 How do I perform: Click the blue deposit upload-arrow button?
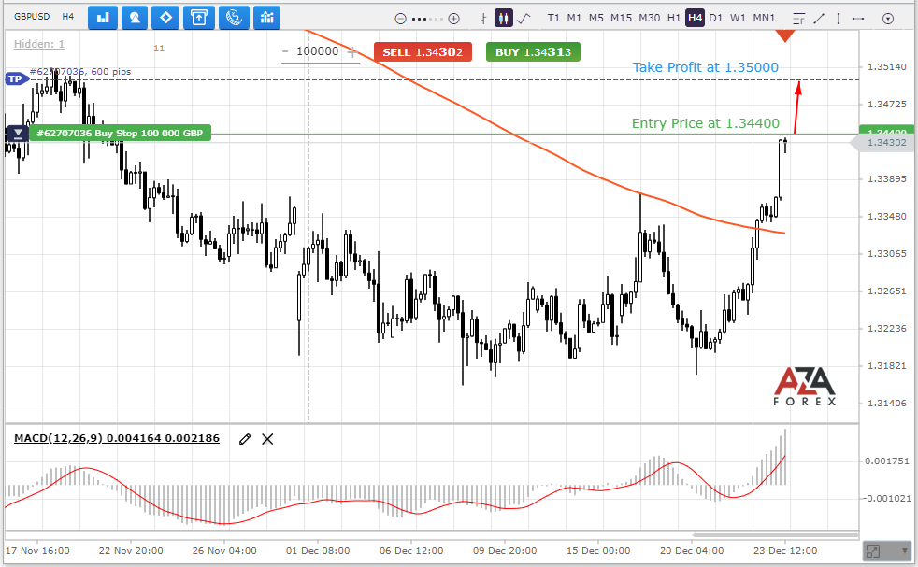coord(199,18)
